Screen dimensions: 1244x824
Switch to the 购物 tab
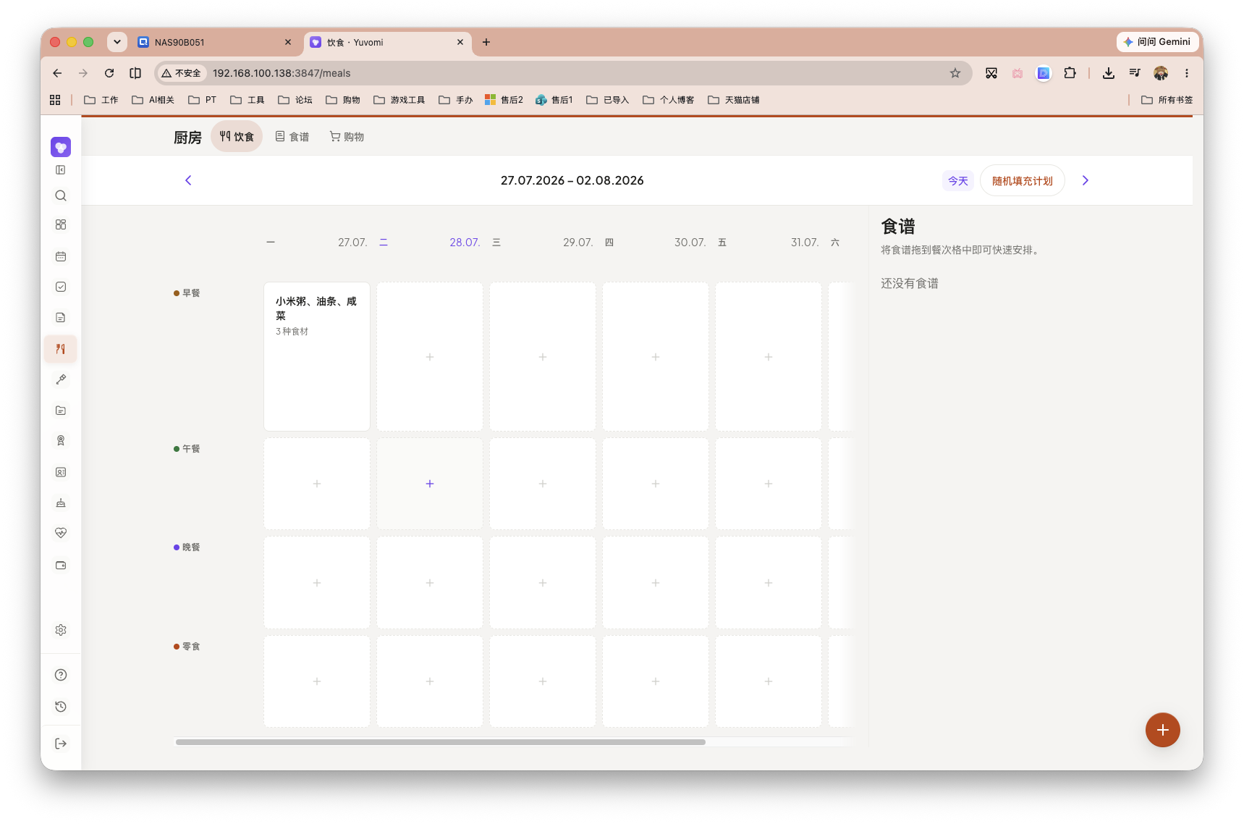coord(347,136)
